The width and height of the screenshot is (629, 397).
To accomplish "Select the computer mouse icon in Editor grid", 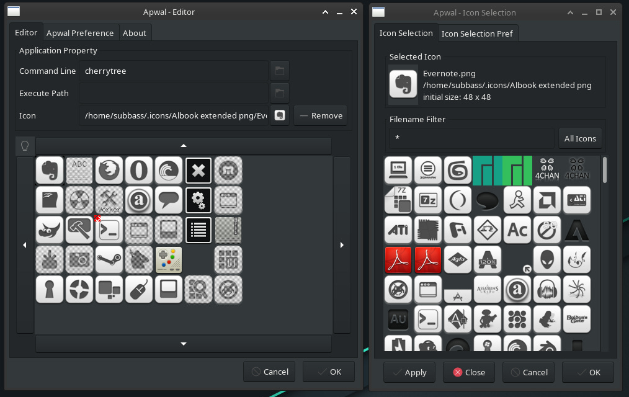I will click(139, 289).
